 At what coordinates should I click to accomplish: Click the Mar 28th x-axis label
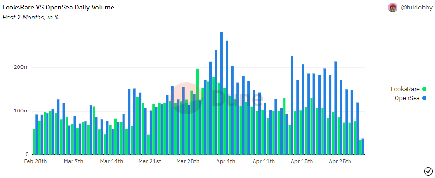[x=188, y=161]
